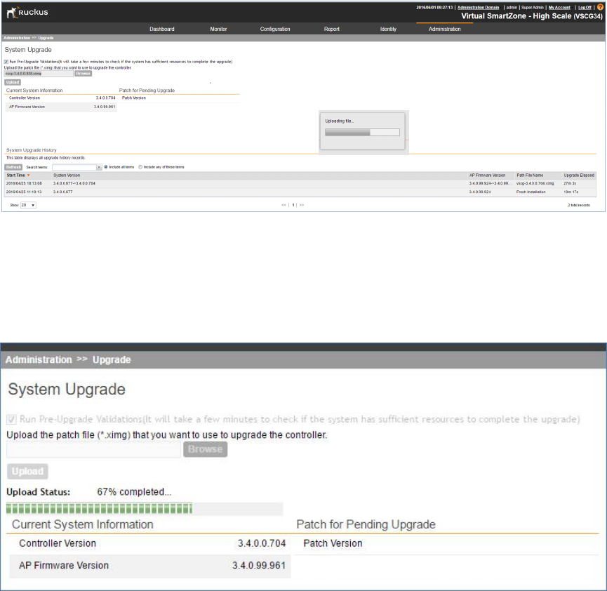Click Refresh in System Upgrade History
The image size is (607, 591).
click(13, 167)
